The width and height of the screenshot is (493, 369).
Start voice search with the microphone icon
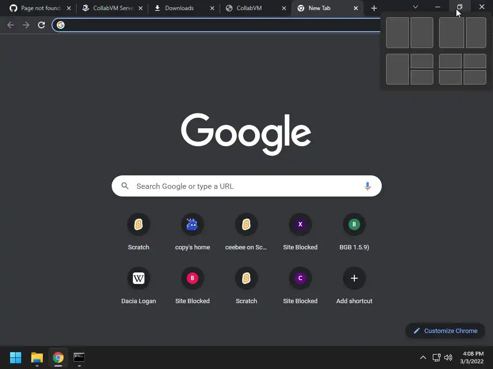367,186
